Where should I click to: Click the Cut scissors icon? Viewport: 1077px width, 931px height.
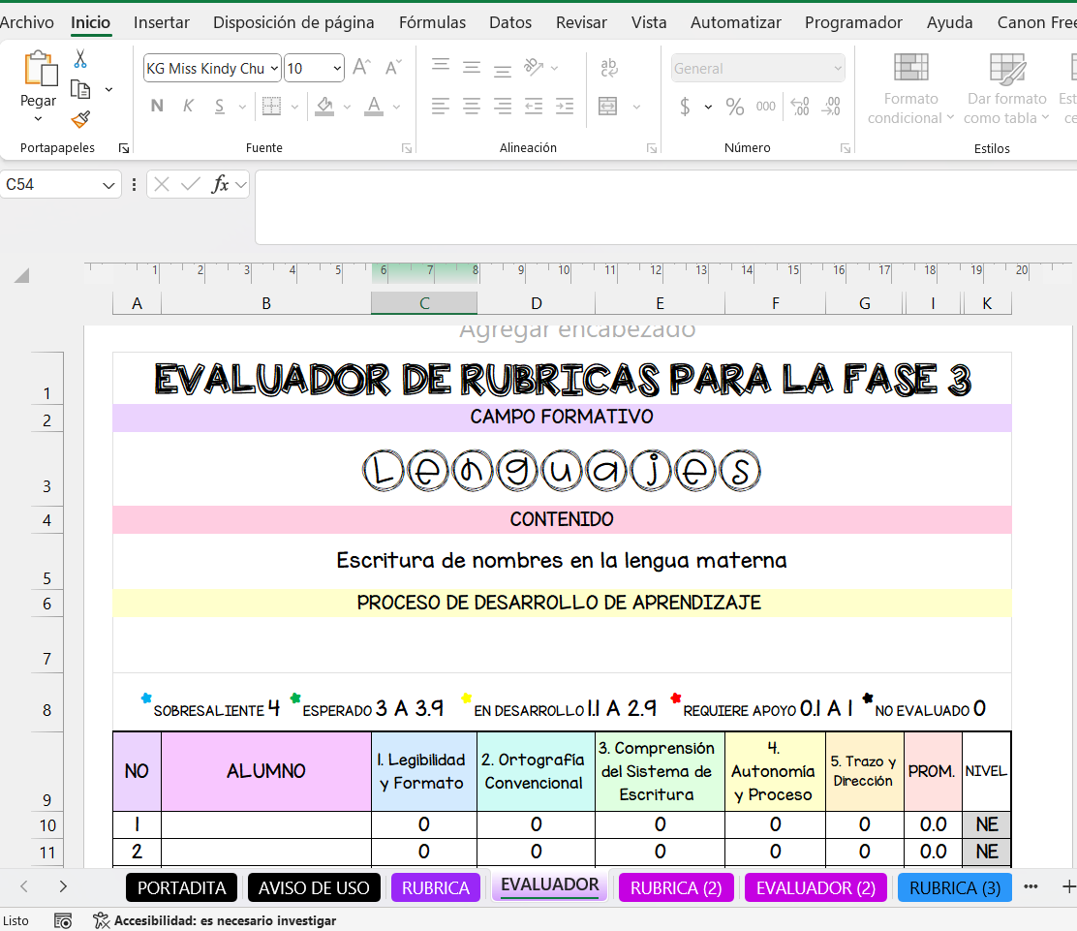point(80,59)
